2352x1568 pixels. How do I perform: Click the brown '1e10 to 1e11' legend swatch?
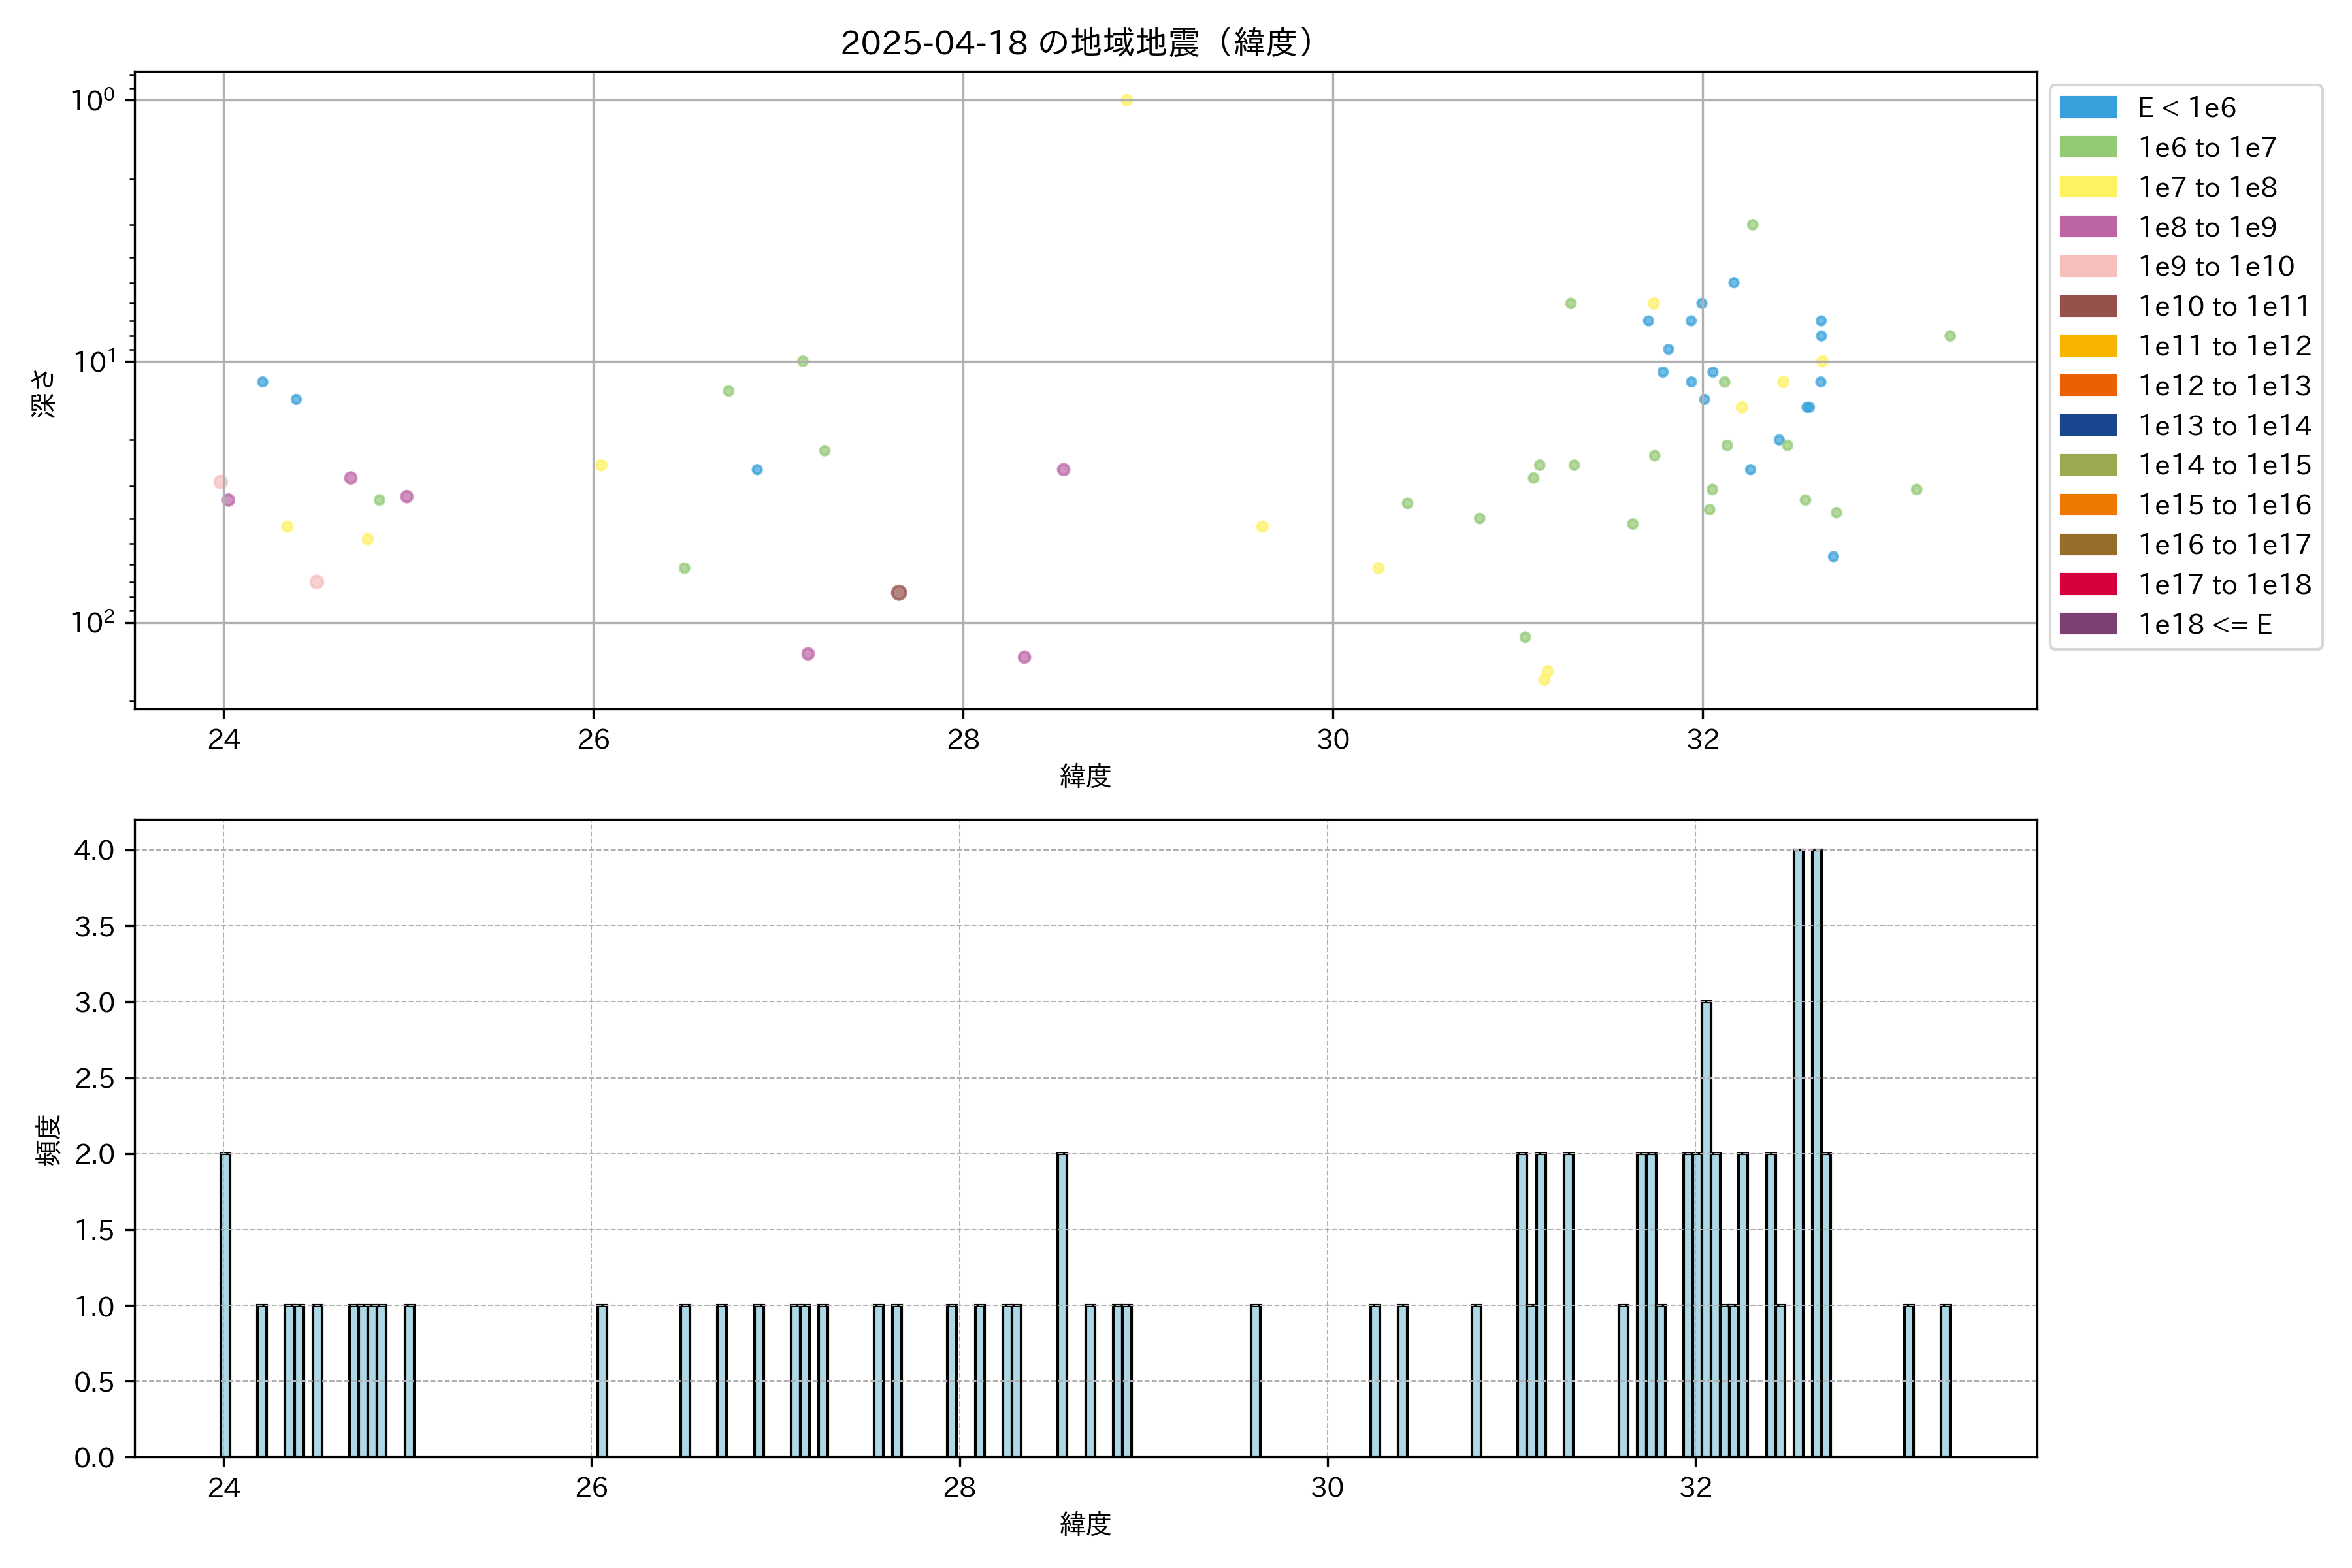[2087, 306]
